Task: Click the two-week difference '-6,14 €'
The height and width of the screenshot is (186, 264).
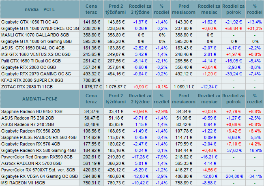Action: (140, 61)
